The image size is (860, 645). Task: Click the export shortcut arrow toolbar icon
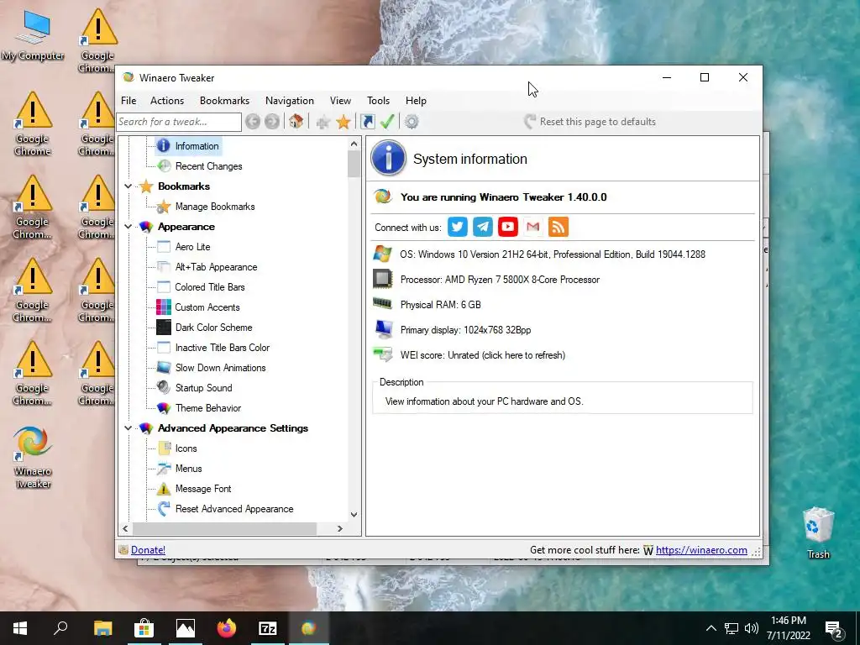pos(368,121)
